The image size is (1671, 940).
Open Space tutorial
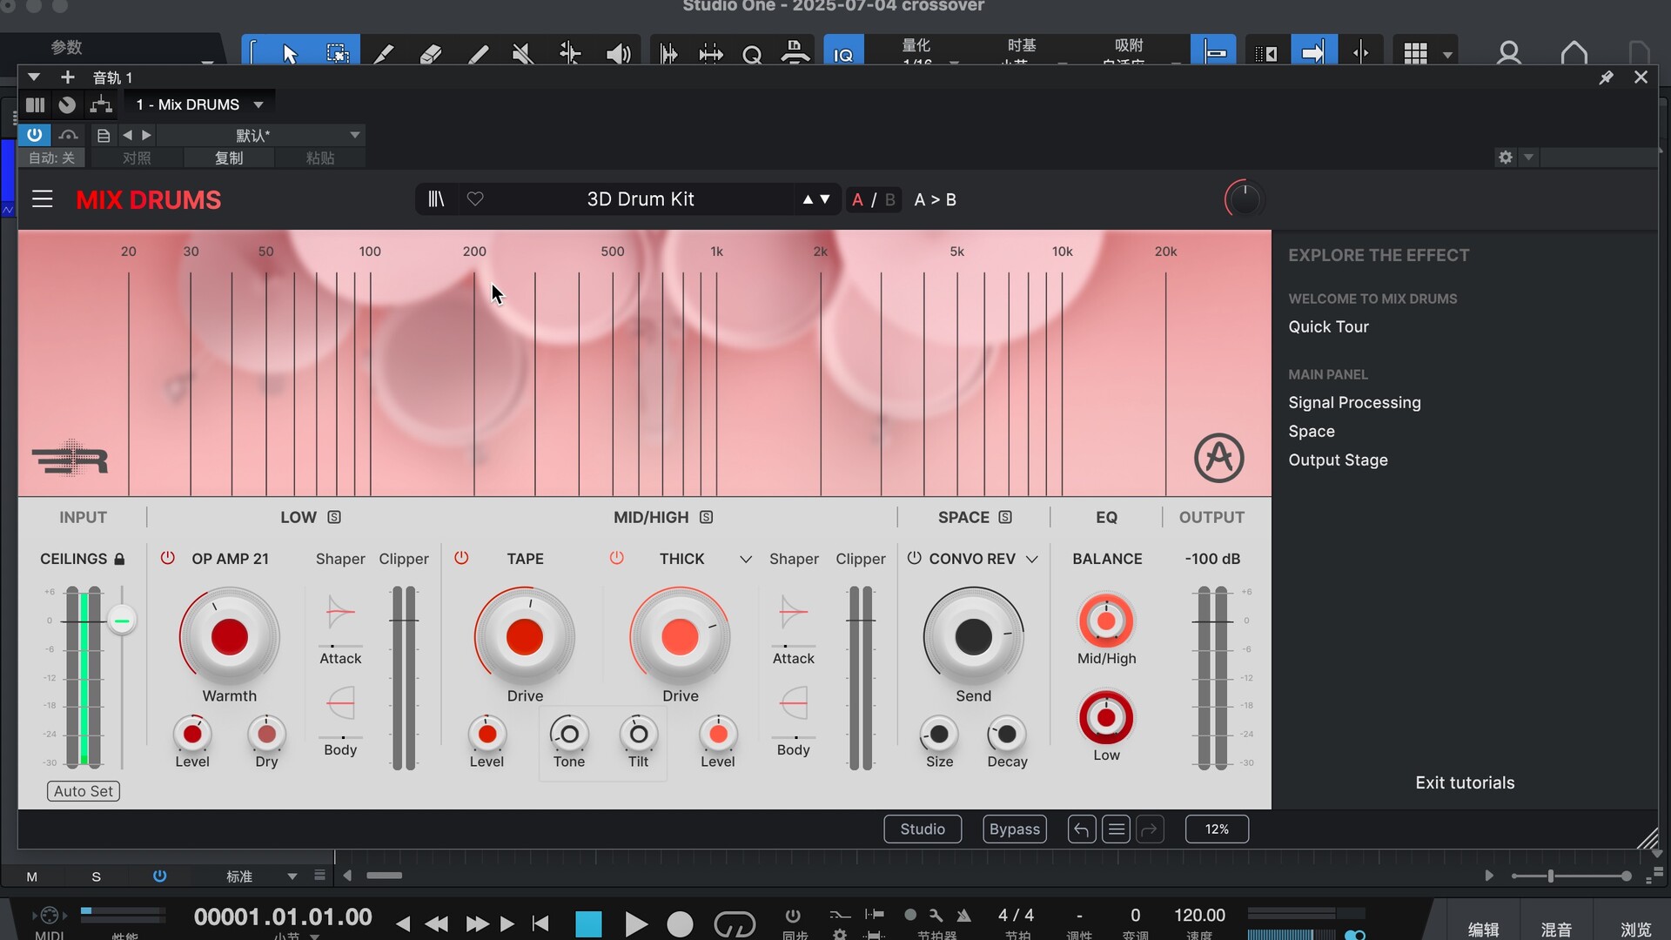(x=1312, y=431)
